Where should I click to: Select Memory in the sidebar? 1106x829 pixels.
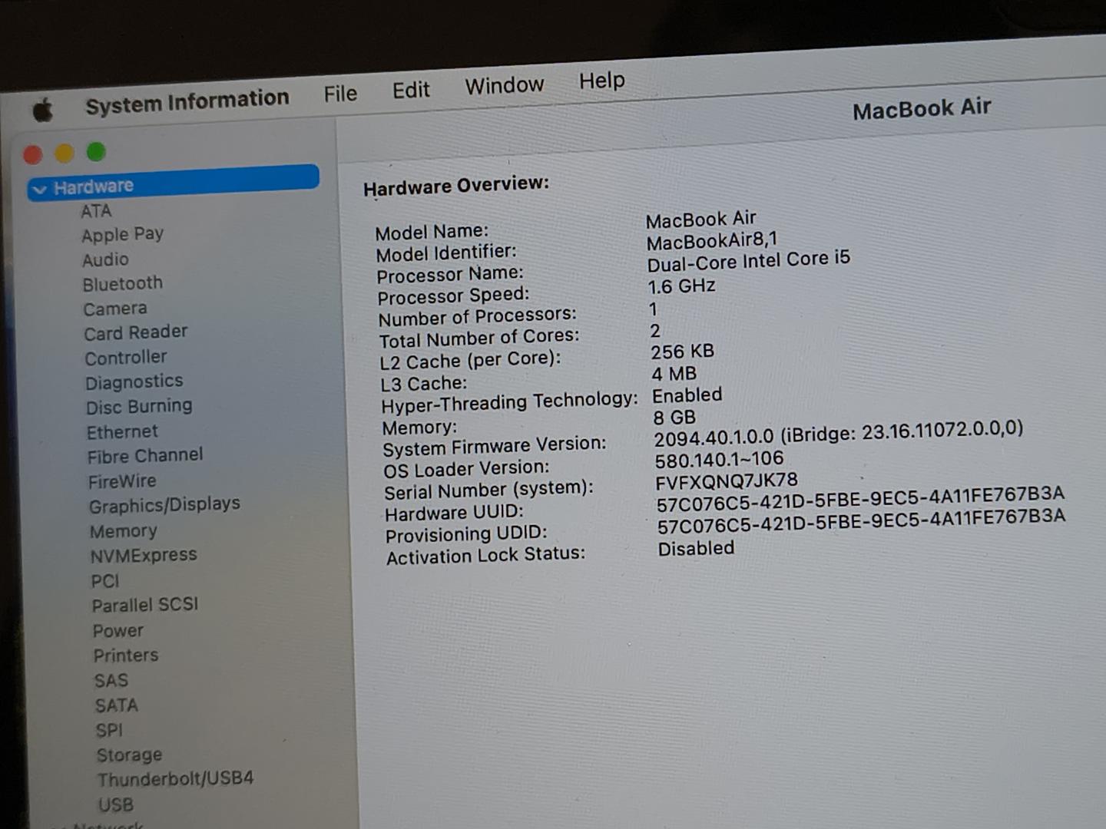click(x=124, y=531)
